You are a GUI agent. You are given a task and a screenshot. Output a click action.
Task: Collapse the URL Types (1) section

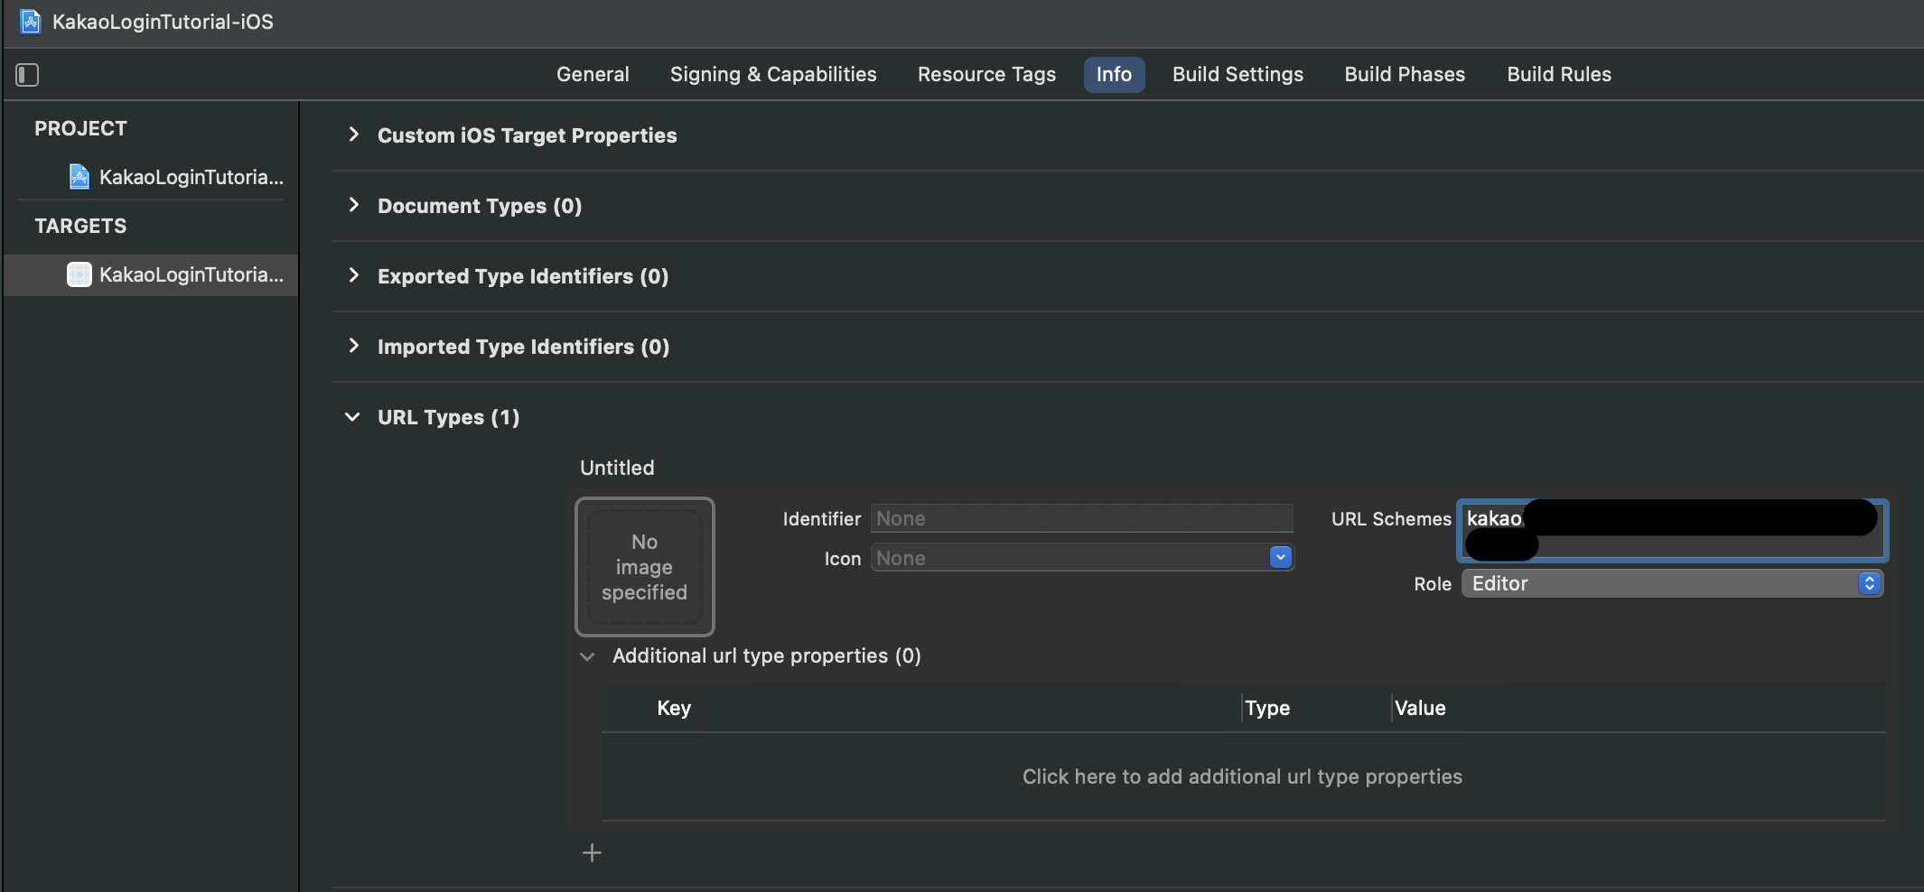(x=352, y=417)
